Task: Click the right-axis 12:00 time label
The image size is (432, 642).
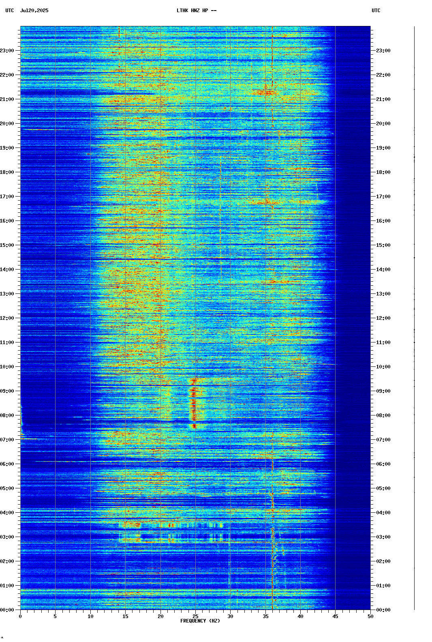Action: 383,318
